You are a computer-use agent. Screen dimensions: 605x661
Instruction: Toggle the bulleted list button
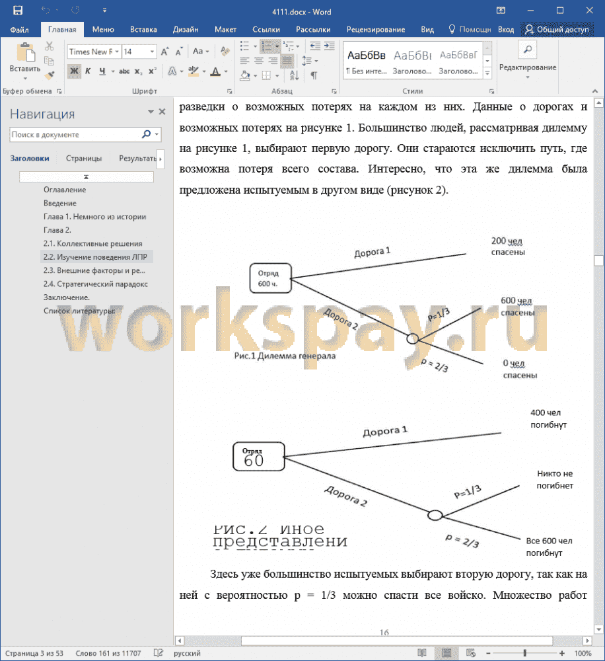point(244,46)
